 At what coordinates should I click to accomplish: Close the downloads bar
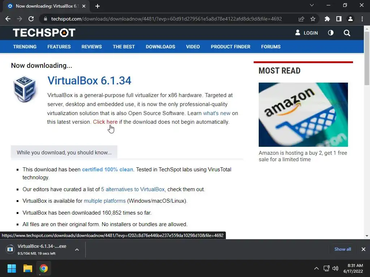(x=363, y=249)
